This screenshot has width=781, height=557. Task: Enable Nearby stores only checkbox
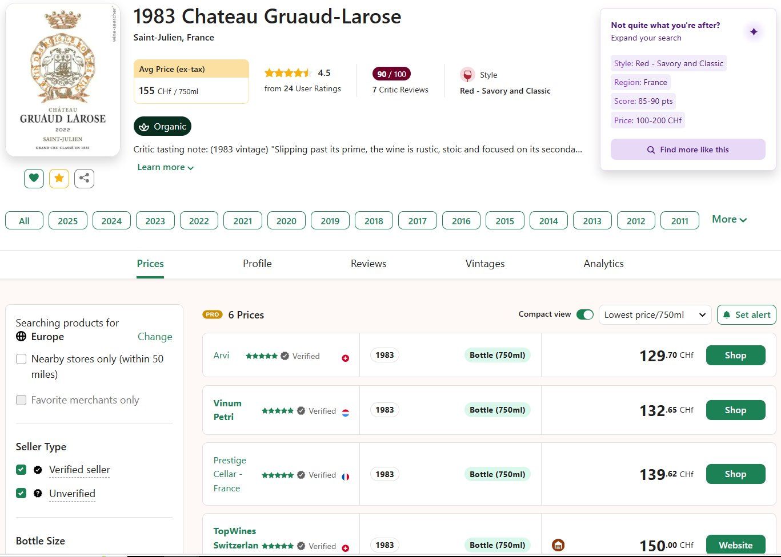(21, 359)
